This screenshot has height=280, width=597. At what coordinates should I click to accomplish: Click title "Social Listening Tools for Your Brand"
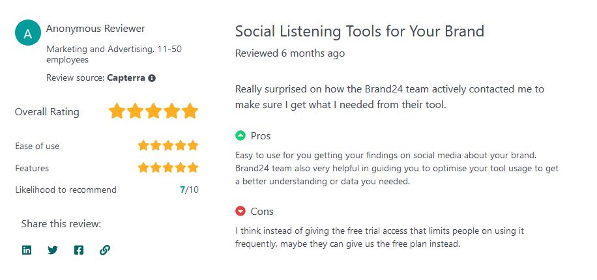tap(359, 31)
